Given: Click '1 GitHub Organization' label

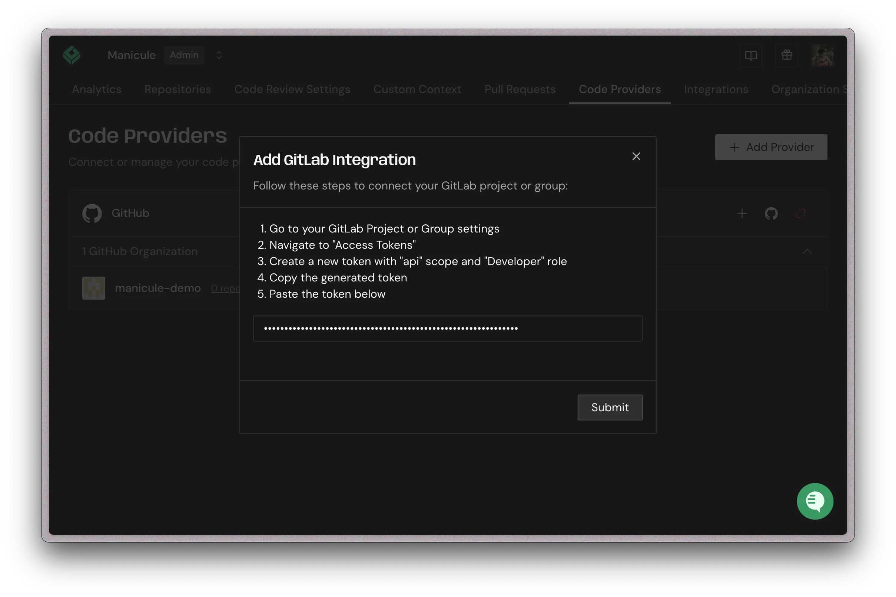Looking at the screenshot, I should [140, 251].
